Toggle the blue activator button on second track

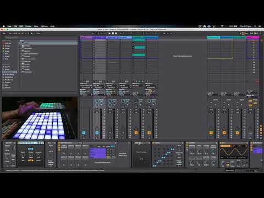pyautogui.click(x=97, y=133)
